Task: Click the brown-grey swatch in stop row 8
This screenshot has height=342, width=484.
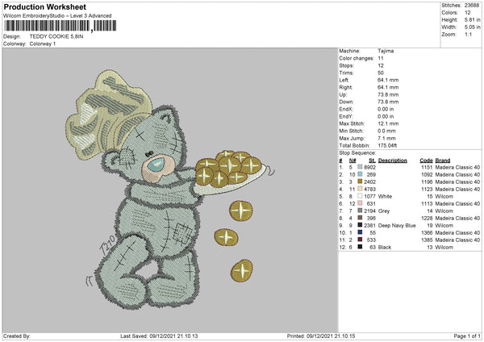Action: [x=360, y=218]
